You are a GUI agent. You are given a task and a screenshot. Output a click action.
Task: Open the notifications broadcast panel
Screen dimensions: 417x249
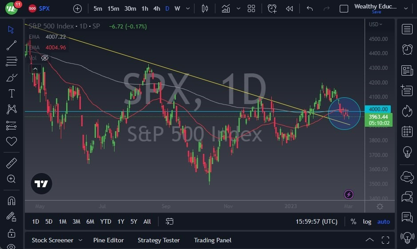coord(407,237)
